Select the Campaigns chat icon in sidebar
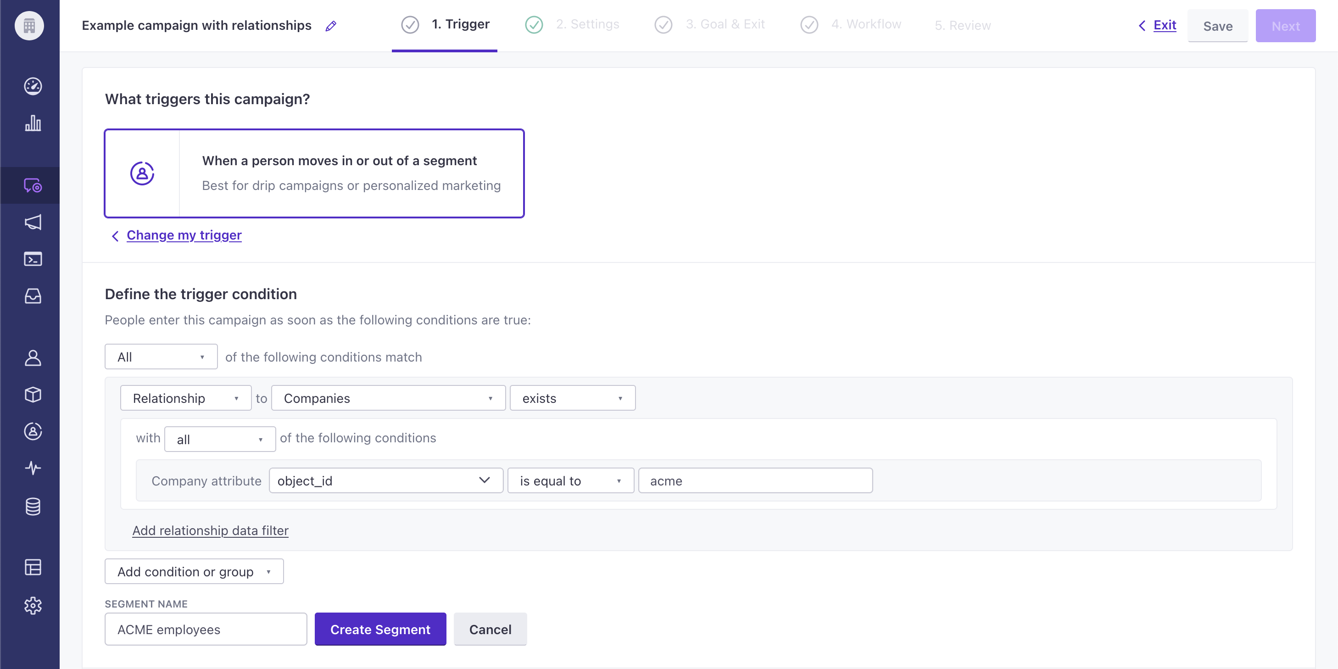Image resolution: width=1338 pixels, height=669 pixels. tap(33, 185)
